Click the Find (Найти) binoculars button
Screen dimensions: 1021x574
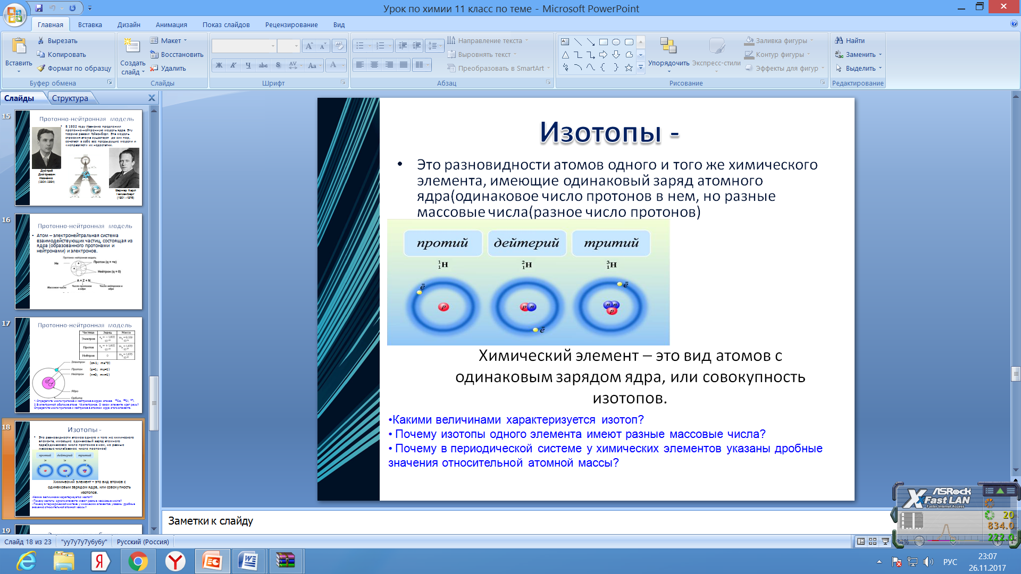point(850,40)
